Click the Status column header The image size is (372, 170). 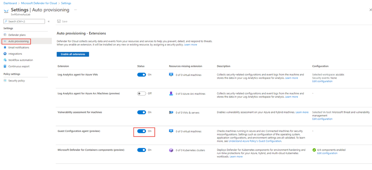[141, 66]
